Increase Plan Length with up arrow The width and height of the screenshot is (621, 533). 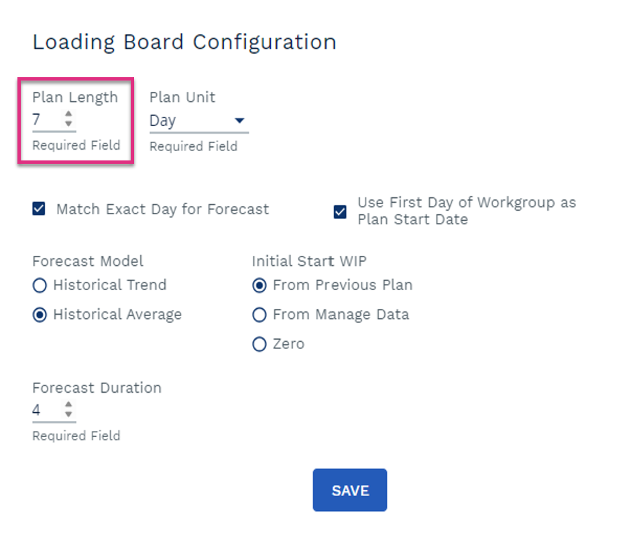click(68, 113)
